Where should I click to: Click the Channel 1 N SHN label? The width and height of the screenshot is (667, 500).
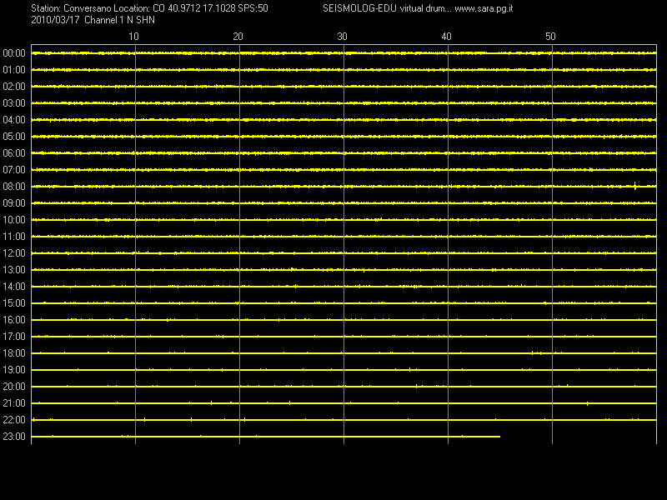(119, 20)
